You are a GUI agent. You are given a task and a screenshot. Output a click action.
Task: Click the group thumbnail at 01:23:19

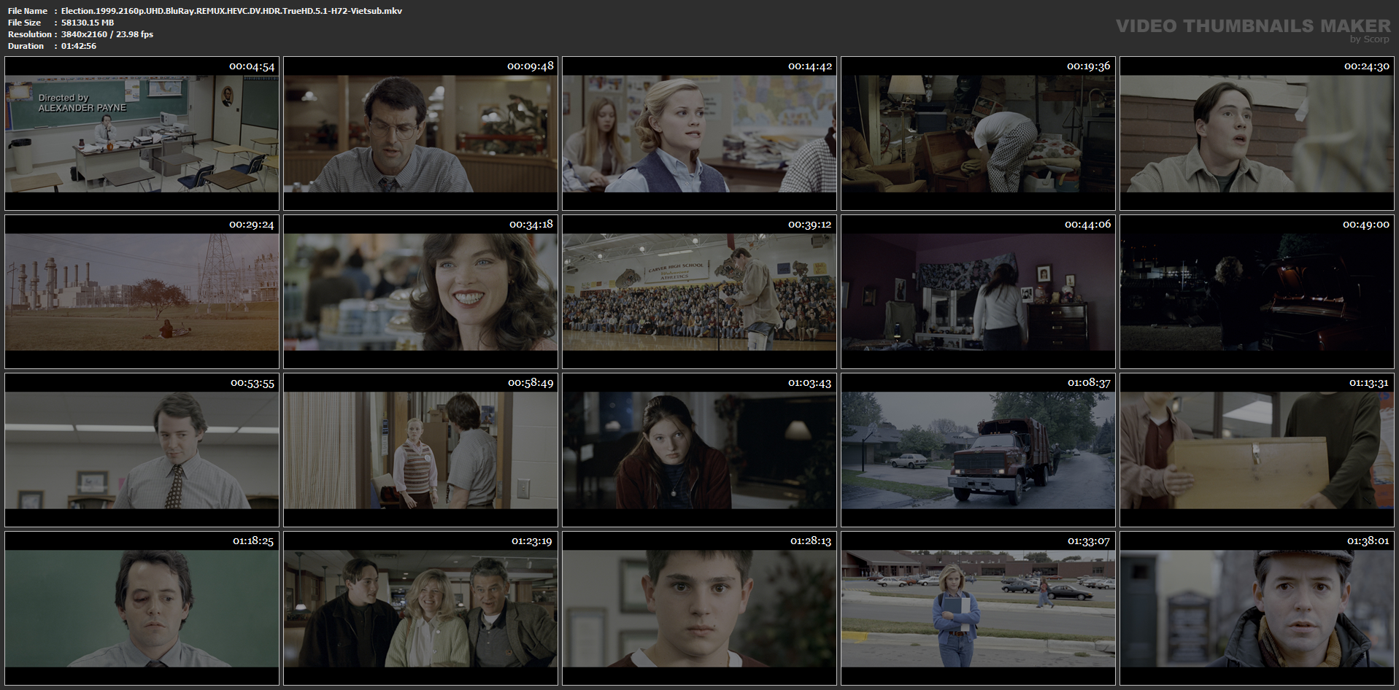pyautogui.click(x=420, y=608)
